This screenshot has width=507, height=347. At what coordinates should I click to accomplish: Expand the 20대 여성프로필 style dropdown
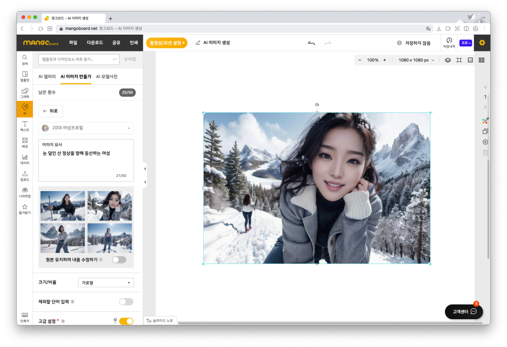(86, 128)
